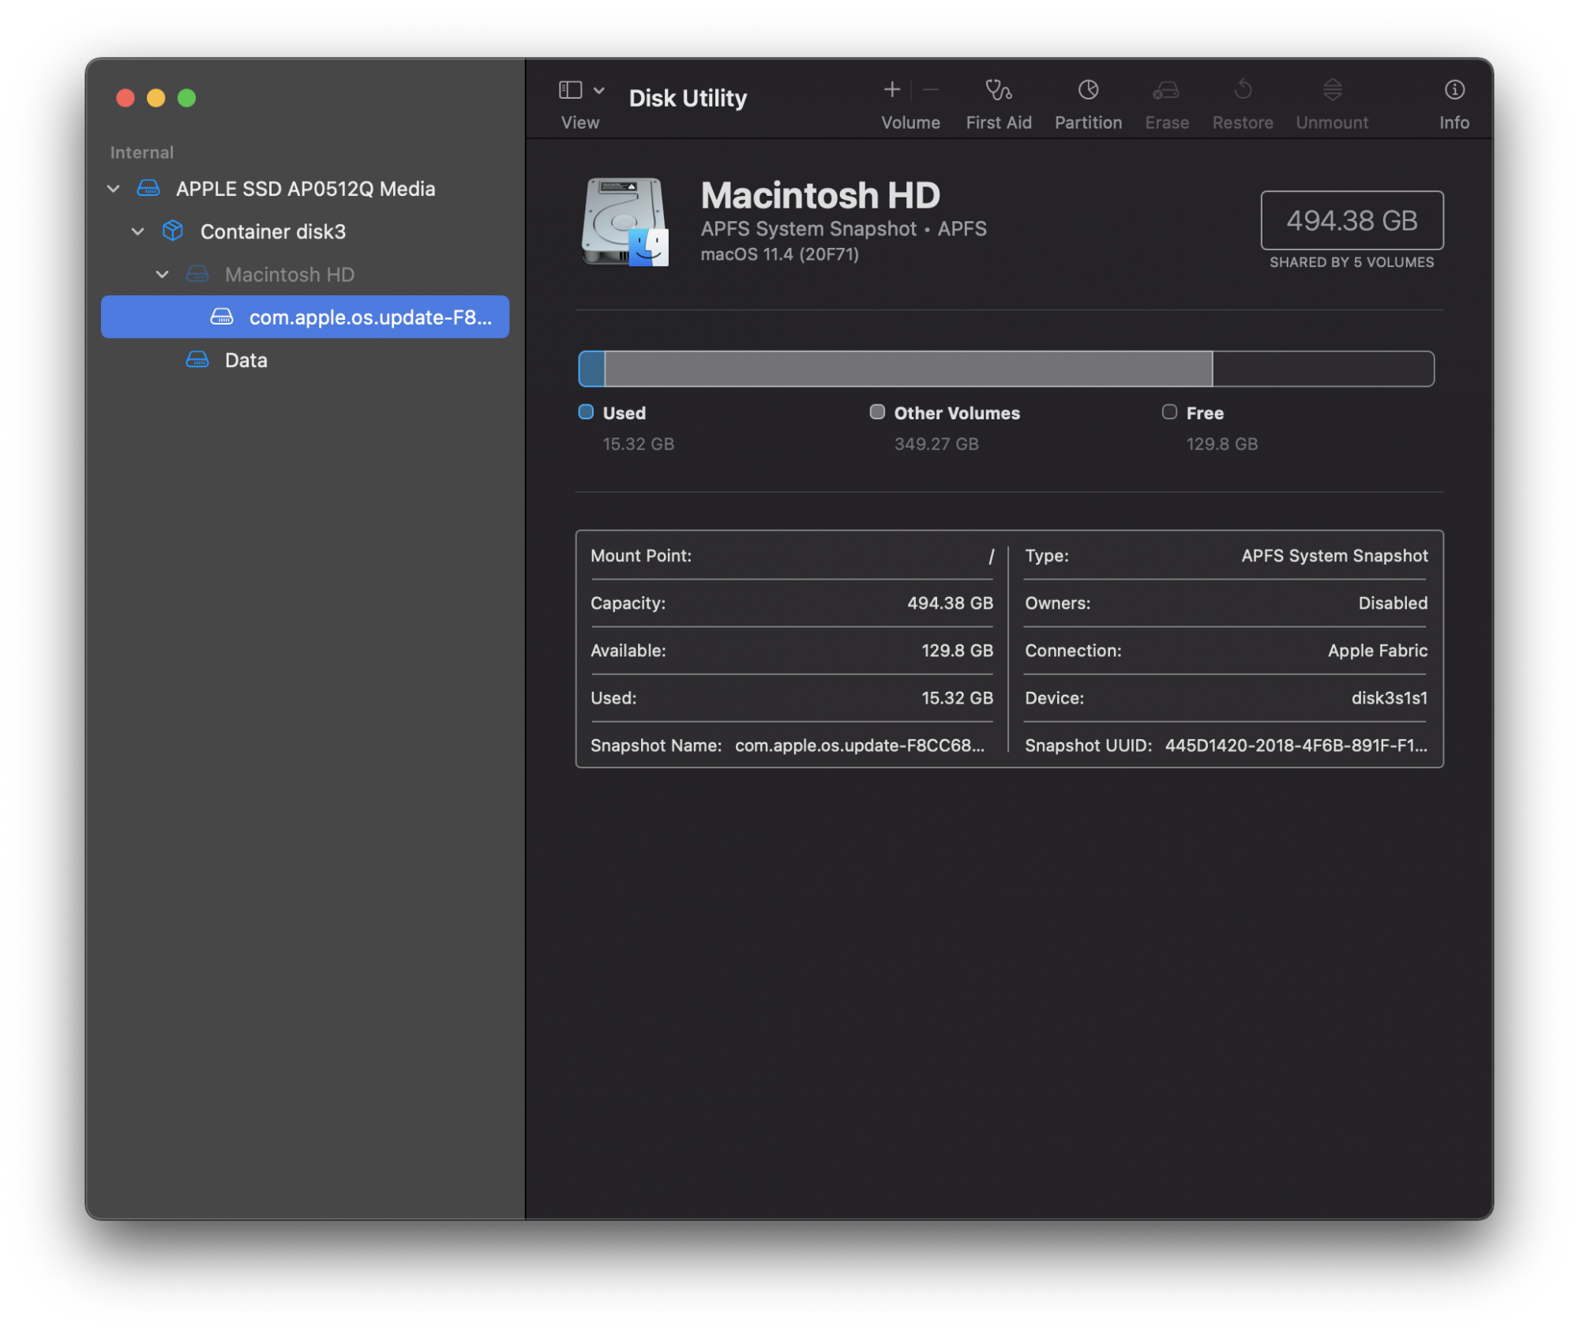
Task: Collapse the Macintosh HD sidebar chevron
Action: tap(163, 274)
